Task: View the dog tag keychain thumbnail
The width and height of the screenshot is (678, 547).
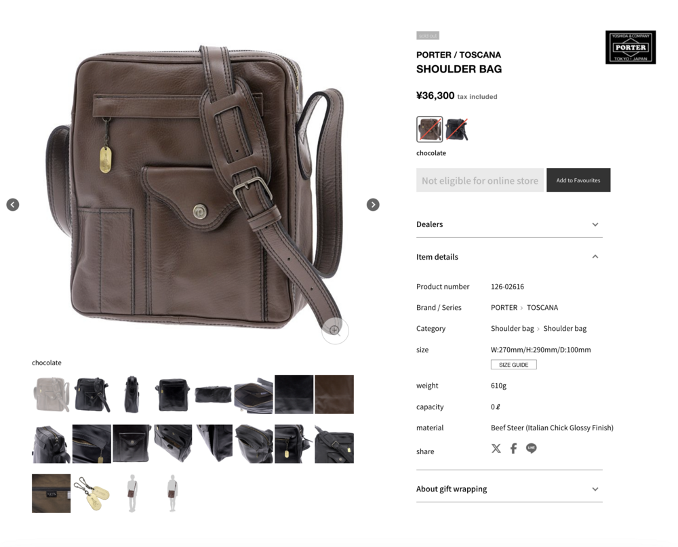Action: (92, 493)
